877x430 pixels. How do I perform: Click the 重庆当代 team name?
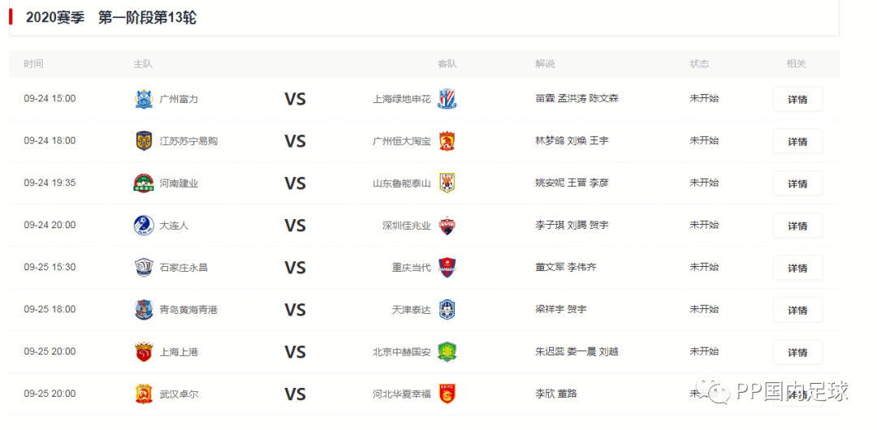tap(411, 268)
